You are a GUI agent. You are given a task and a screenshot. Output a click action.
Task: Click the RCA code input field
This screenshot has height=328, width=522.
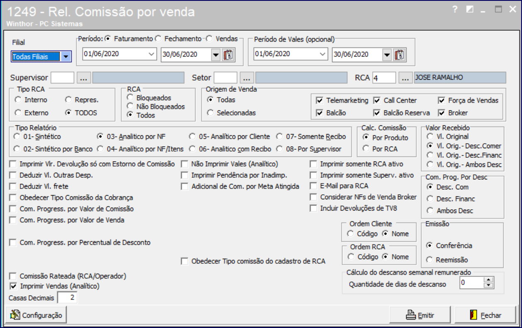point(384,78)
